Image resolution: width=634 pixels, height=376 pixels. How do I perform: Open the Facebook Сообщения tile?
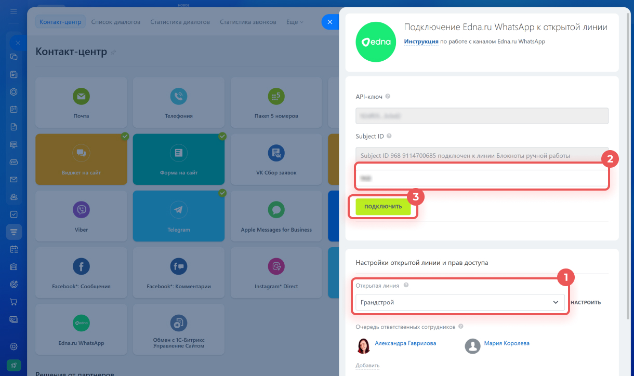(81, 272)
